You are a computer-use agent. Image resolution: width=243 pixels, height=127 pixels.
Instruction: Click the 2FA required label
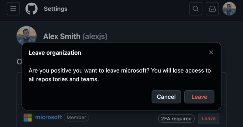point(176,118)
